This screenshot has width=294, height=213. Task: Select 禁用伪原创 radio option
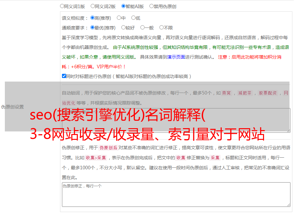(151, 6)
